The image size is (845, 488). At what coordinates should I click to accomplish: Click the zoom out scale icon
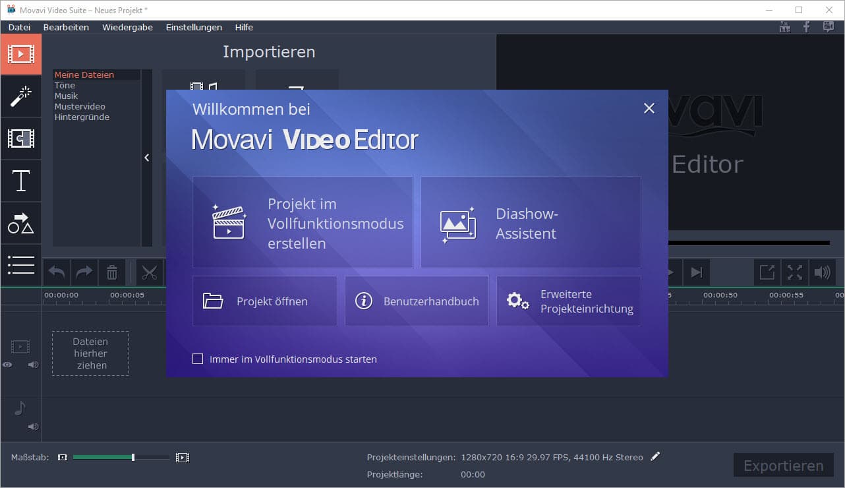(x=63, y=457)
